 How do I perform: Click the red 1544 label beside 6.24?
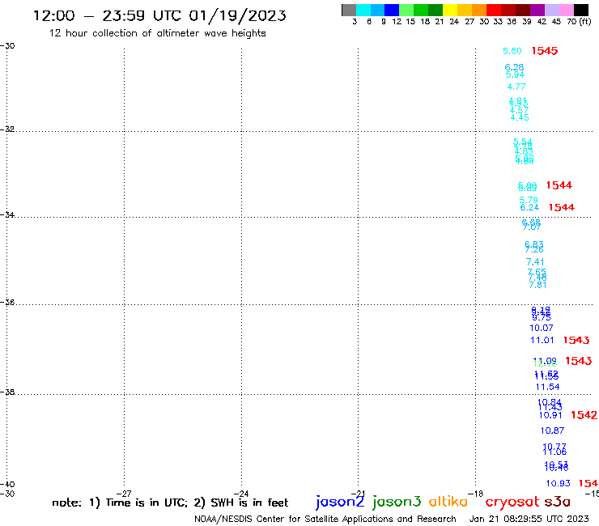[562, 207]
